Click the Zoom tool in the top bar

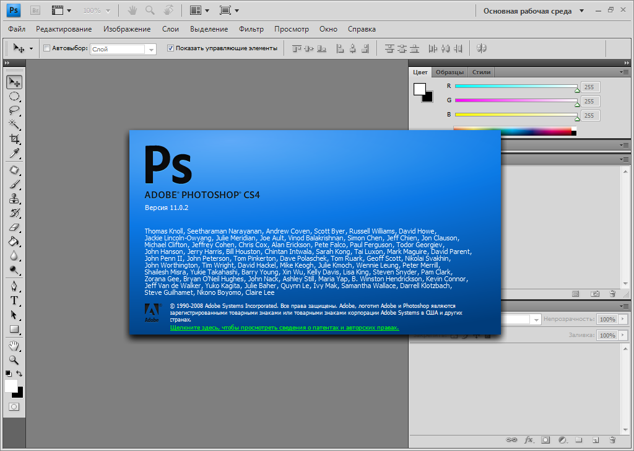coord(150,11)
